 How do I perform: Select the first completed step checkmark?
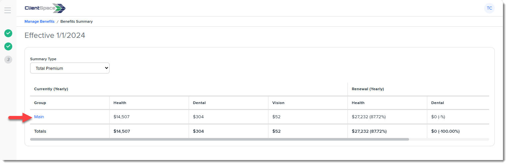pos(8,33)
